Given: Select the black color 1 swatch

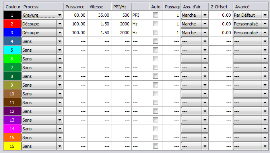Looking at the screenshot, I should 12,15.
